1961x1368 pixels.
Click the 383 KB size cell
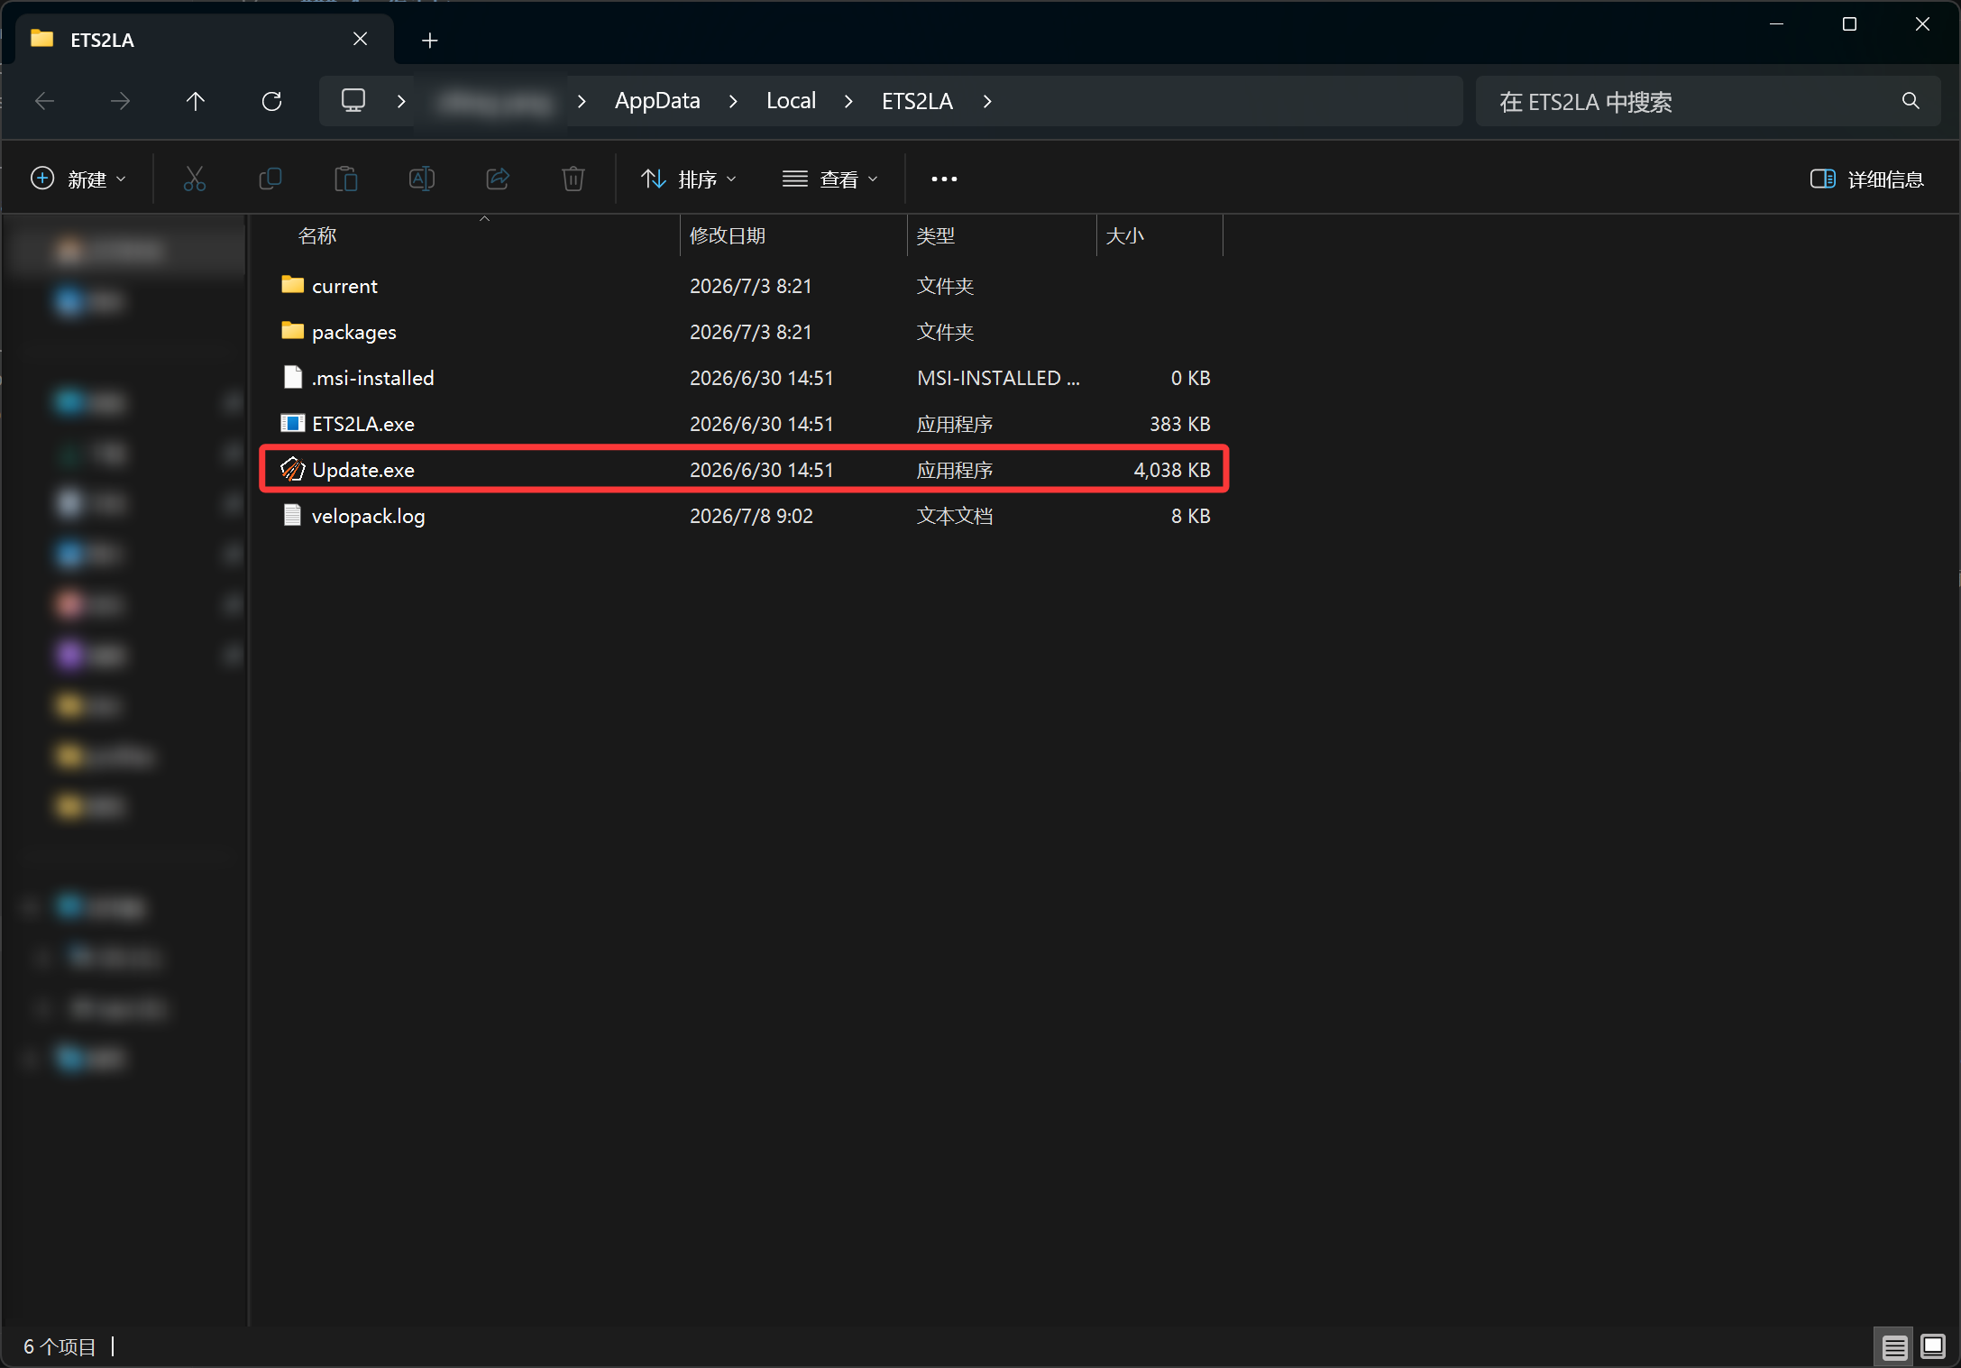point(1179,424)
